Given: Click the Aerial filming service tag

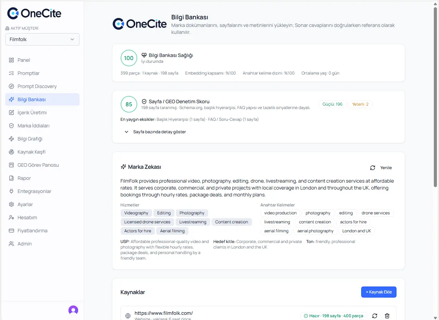Looking at the screenshot, I should 172,231.
